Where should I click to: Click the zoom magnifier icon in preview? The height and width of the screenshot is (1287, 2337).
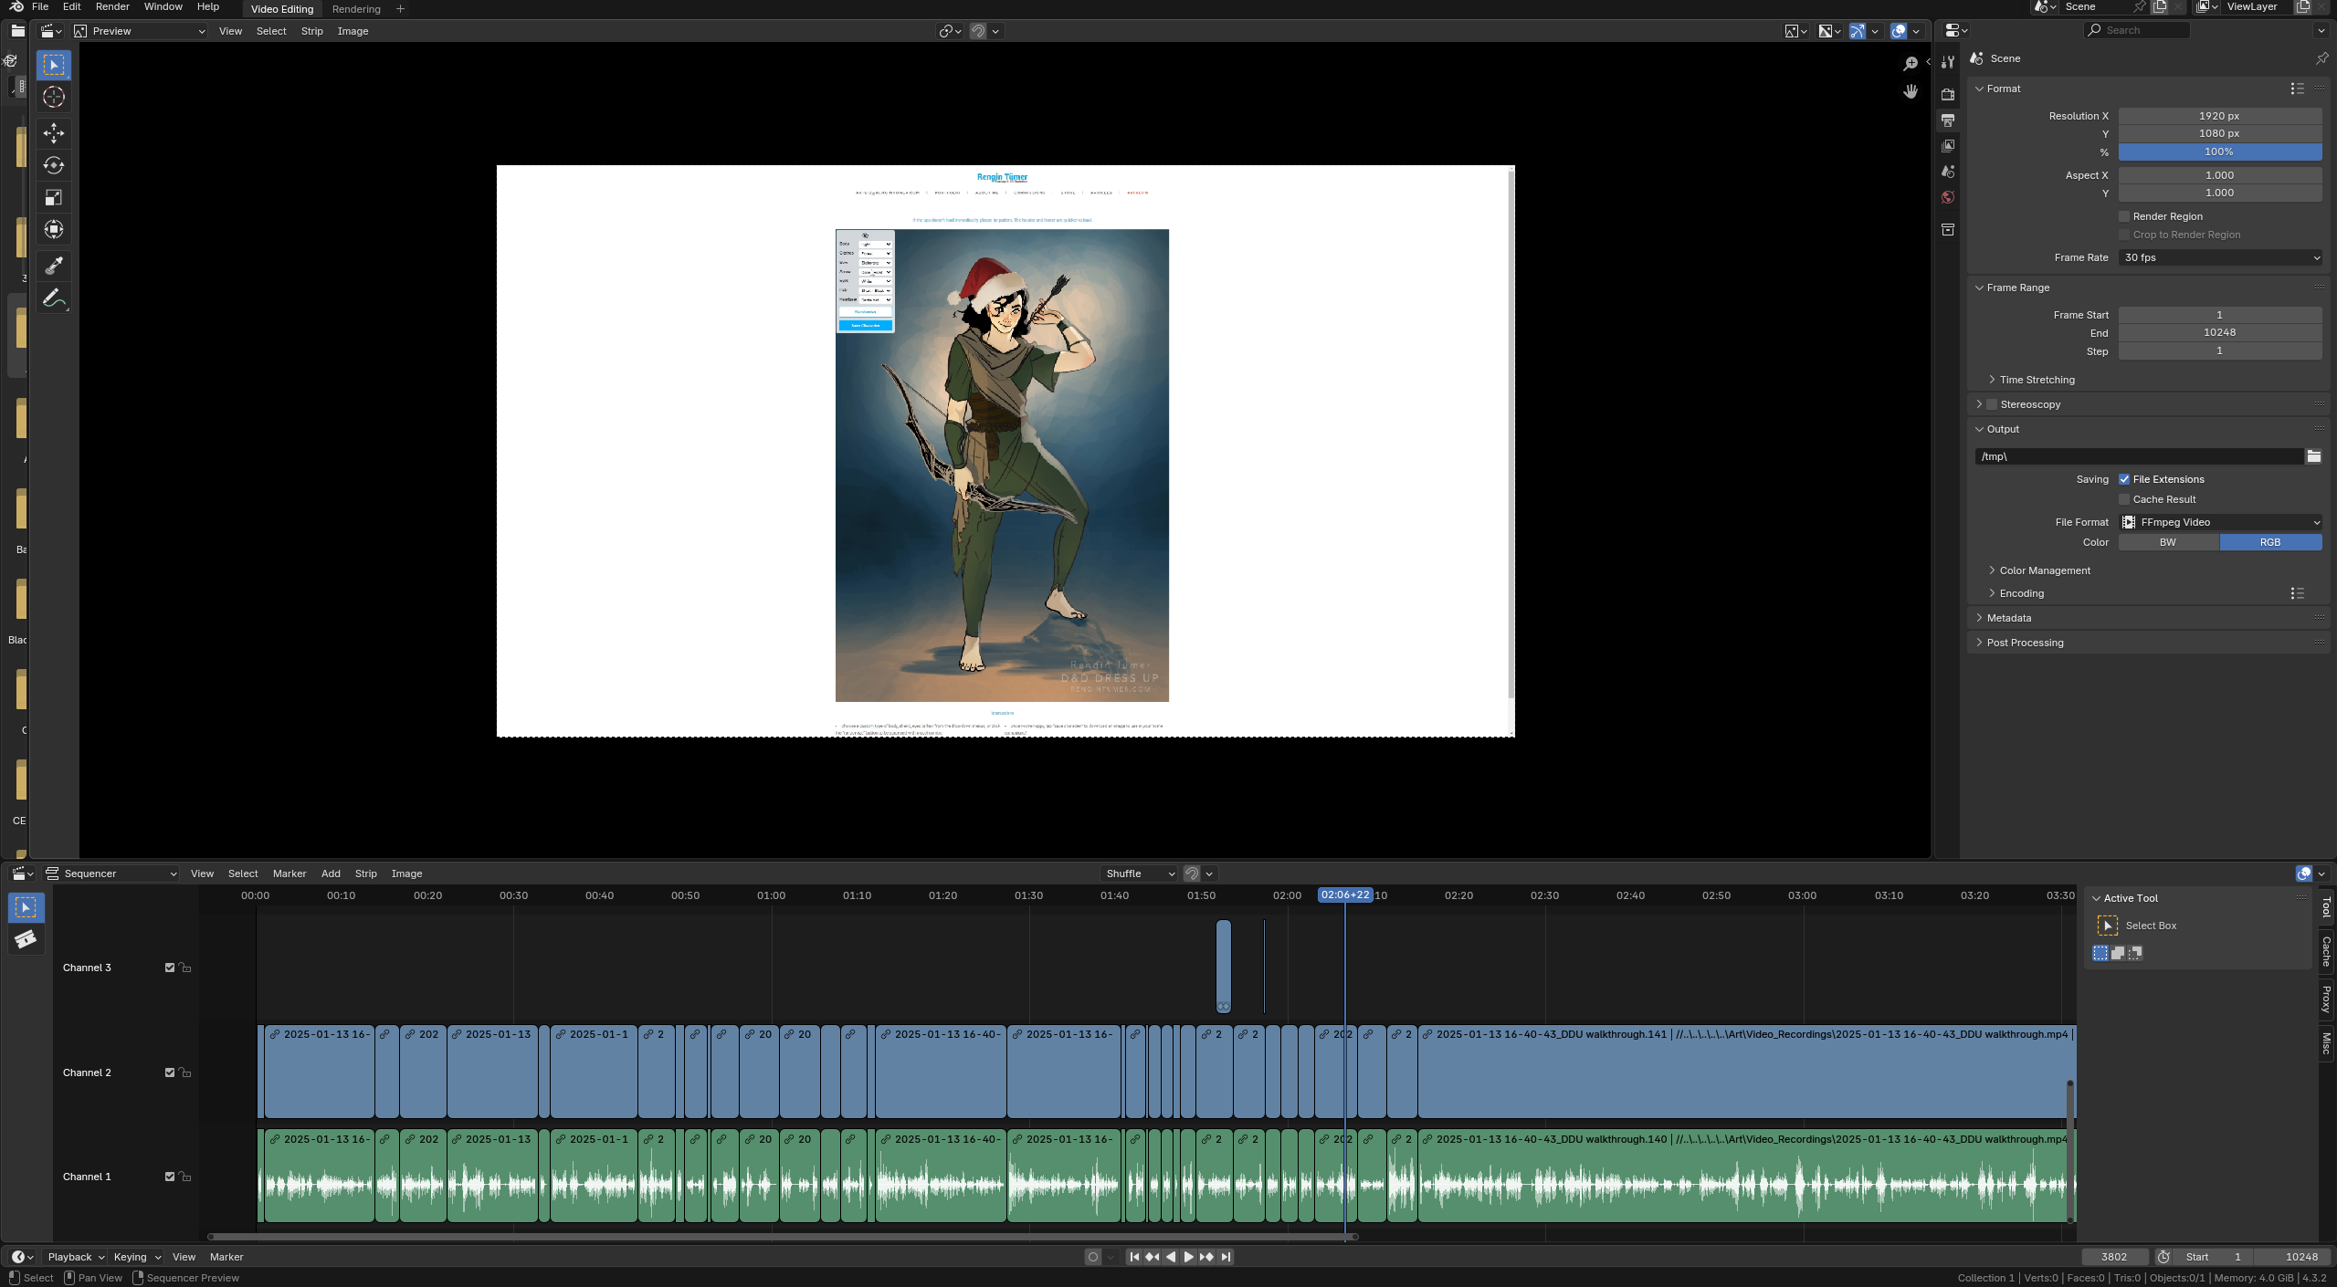[x=1911, y=63]
